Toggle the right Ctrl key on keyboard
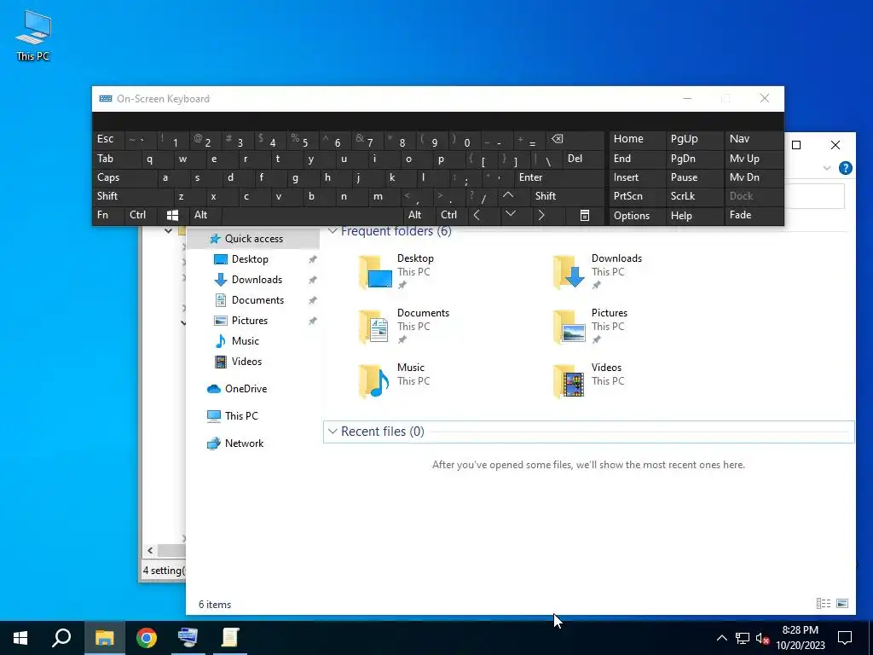873x655 pixels. 451,216
